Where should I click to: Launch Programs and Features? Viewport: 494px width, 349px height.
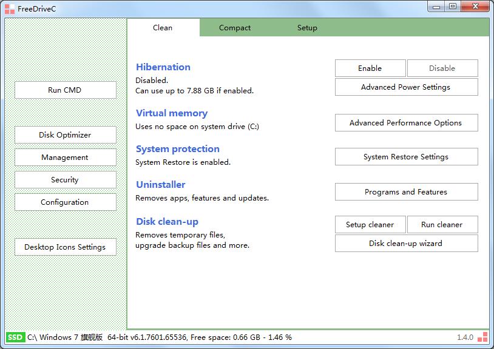click(x=406, y=192)
